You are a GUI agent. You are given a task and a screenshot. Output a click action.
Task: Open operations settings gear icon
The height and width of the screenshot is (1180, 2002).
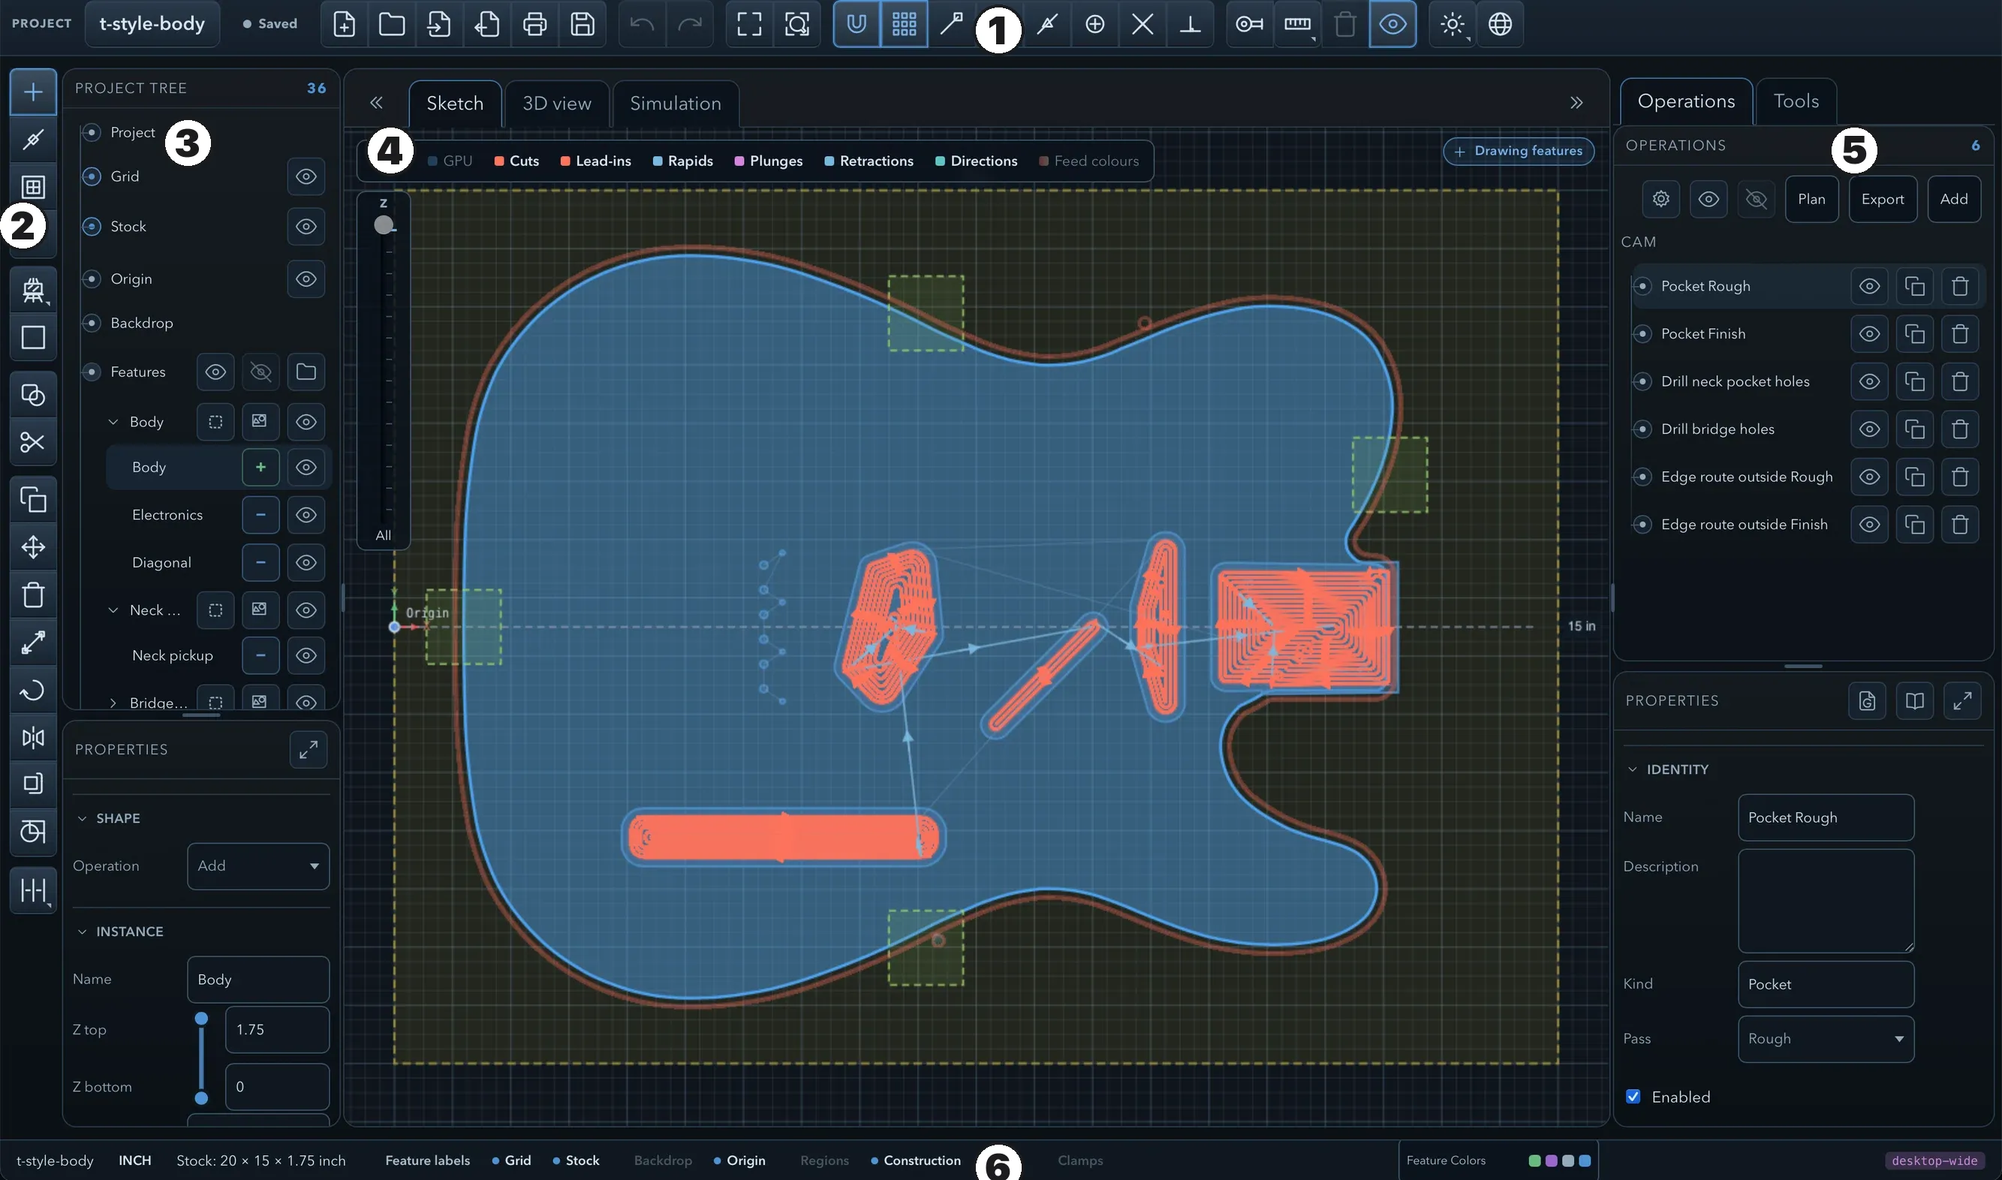click(x=1661, y=199)
